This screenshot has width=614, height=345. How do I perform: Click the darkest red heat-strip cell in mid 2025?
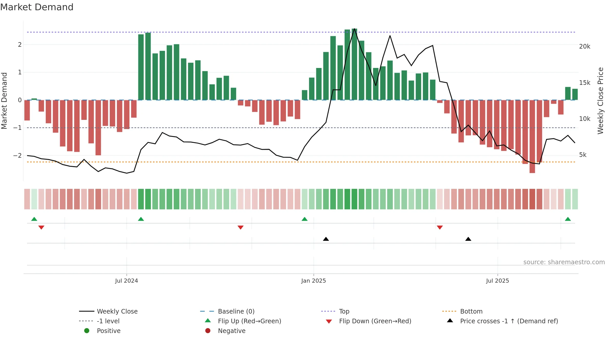[532, 199]
